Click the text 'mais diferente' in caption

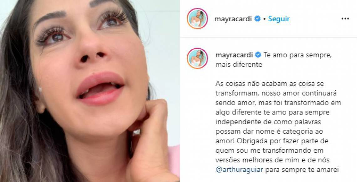point(239,64)
